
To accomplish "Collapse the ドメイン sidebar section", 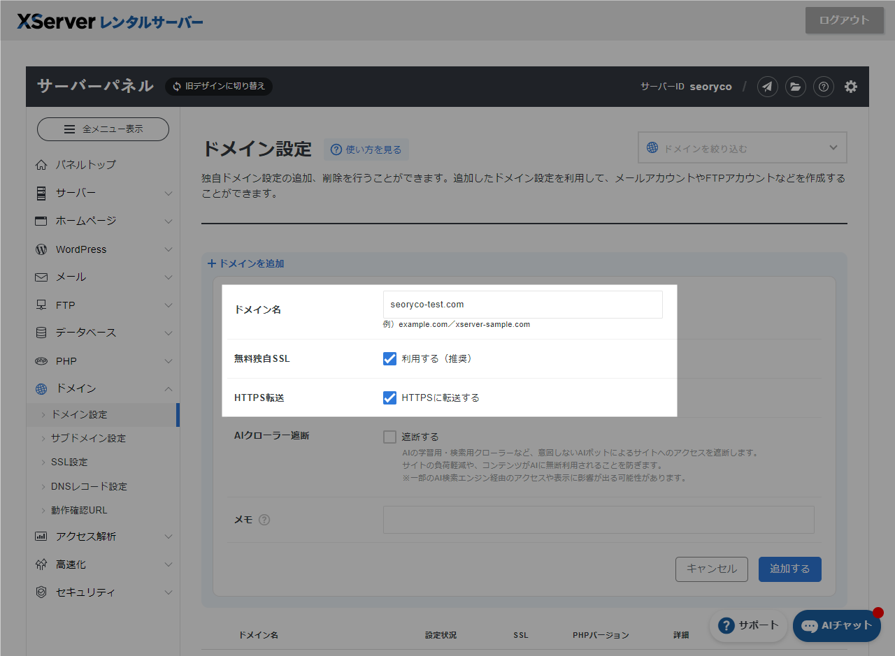I will (103, 388).
